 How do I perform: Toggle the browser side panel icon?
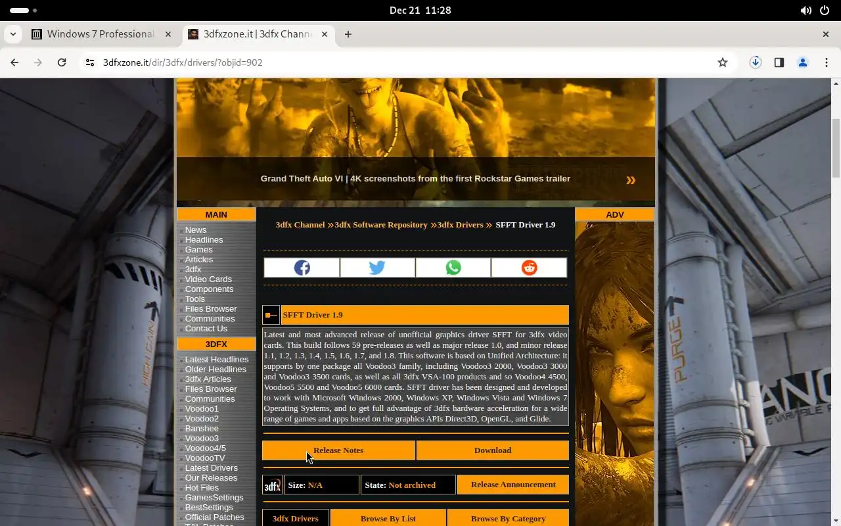tap(779, 62)
